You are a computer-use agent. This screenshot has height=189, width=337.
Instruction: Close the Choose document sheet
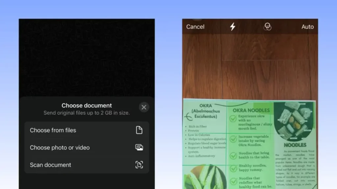[x=144, y=107]
